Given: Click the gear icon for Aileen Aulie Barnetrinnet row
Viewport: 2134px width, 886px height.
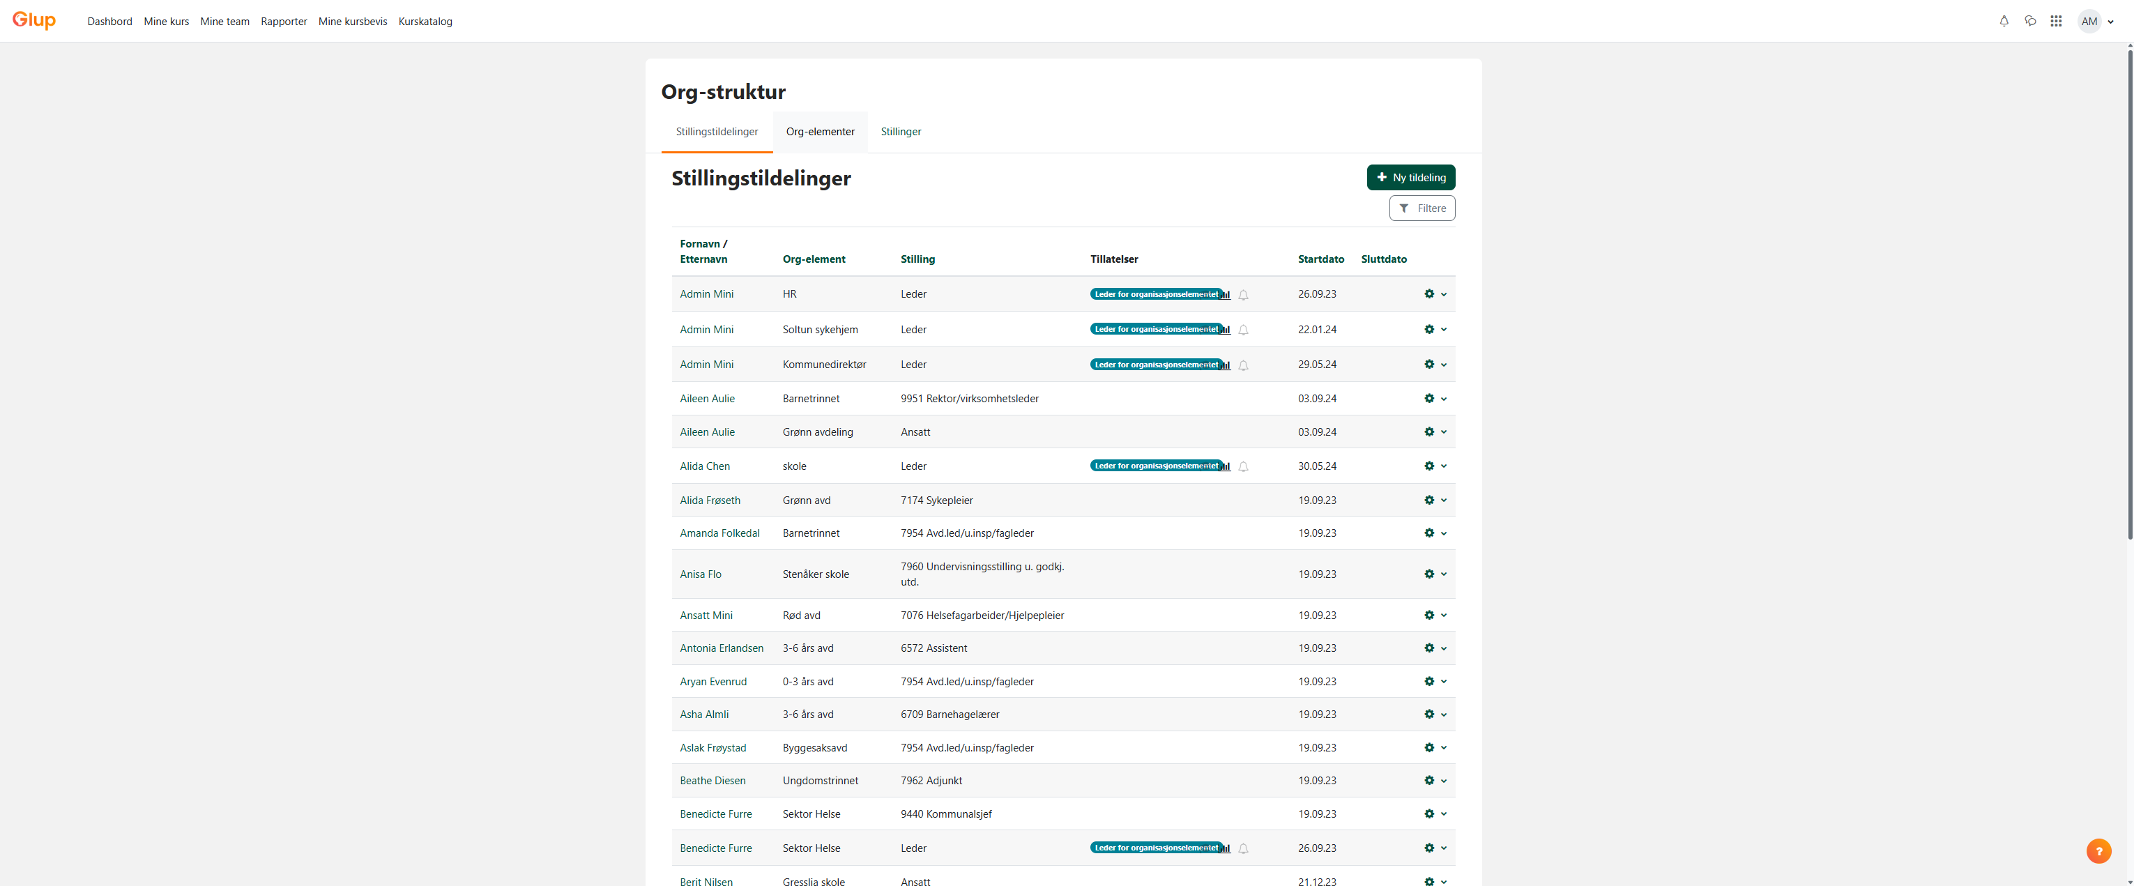Looking at the screenshot, I should coord(1429,398).
